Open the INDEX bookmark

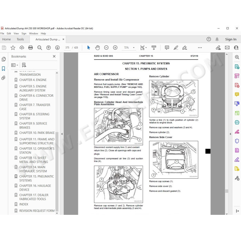(24, 205)
